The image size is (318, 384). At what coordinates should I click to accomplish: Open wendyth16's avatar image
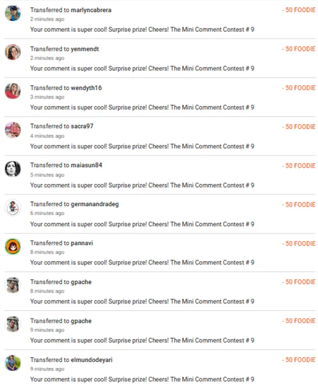(x=13, y=91)
